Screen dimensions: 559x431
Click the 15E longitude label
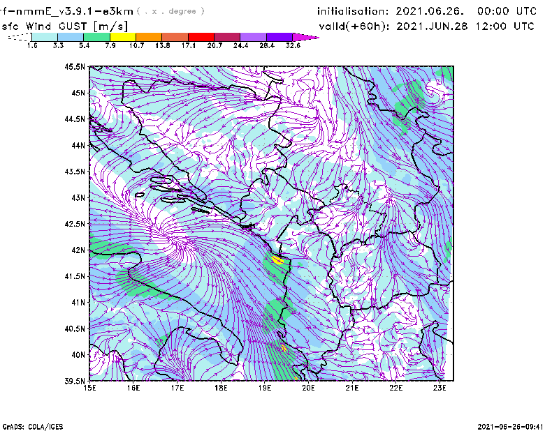point(89,388)
